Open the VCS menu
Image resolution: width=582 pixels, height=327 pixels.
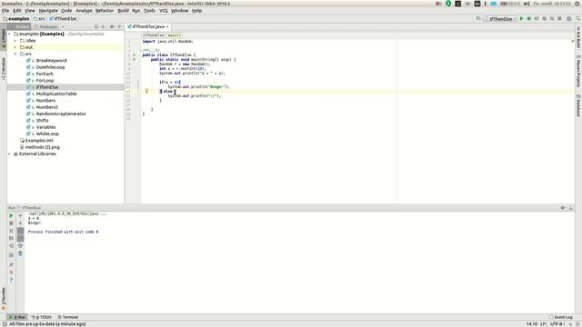(x=164, y=11)
